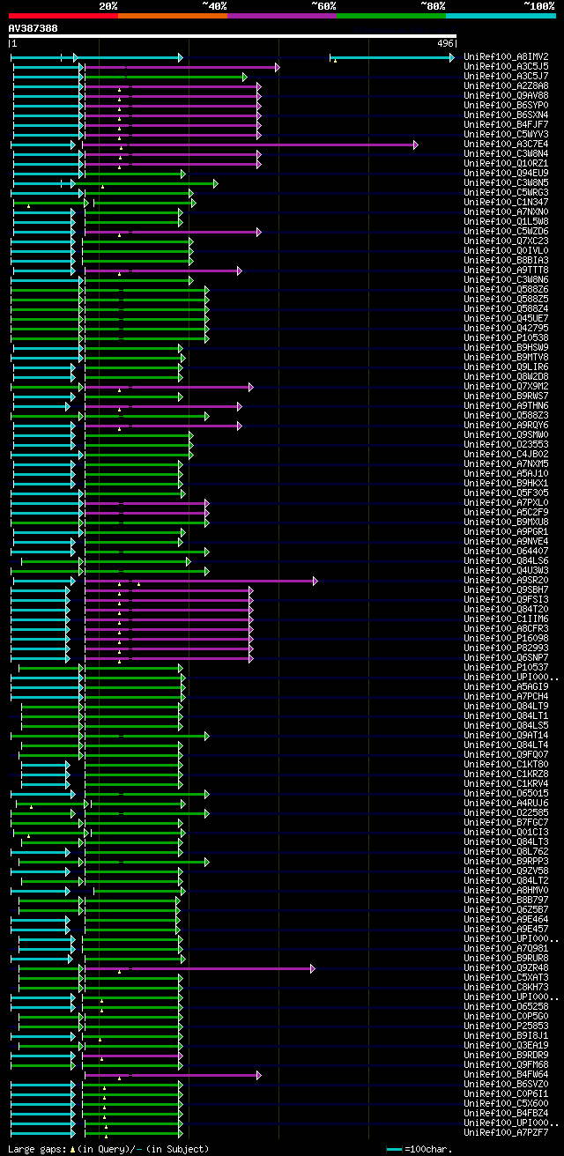Viewport: 564px width, 1156px height.
Task: Select the UniRef100_A3C7E4 label
Action: coord(508,144)
